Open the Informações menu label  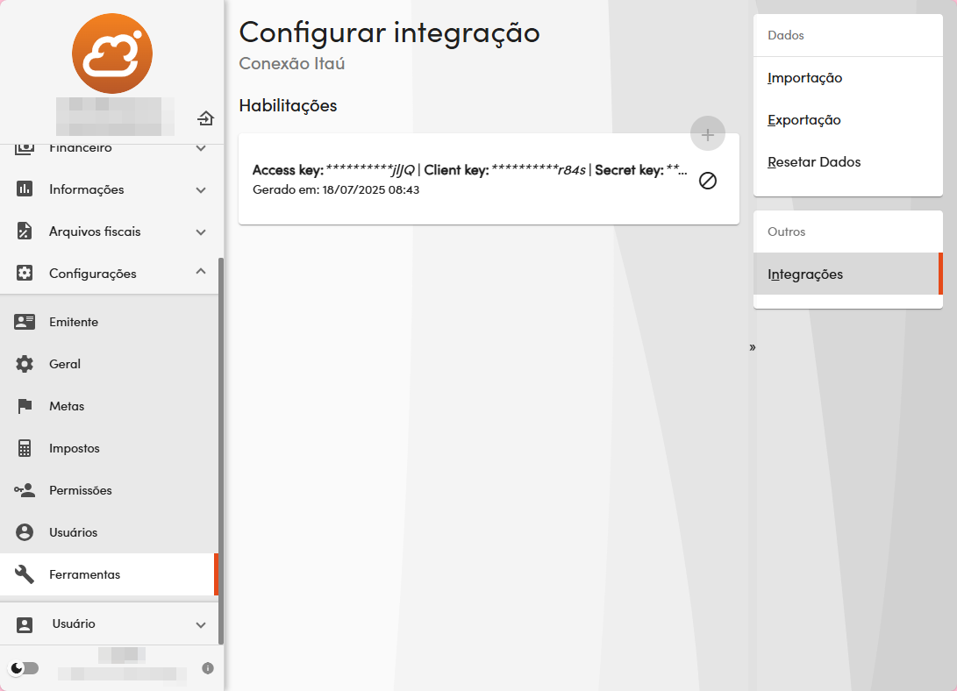coord(87,189)
